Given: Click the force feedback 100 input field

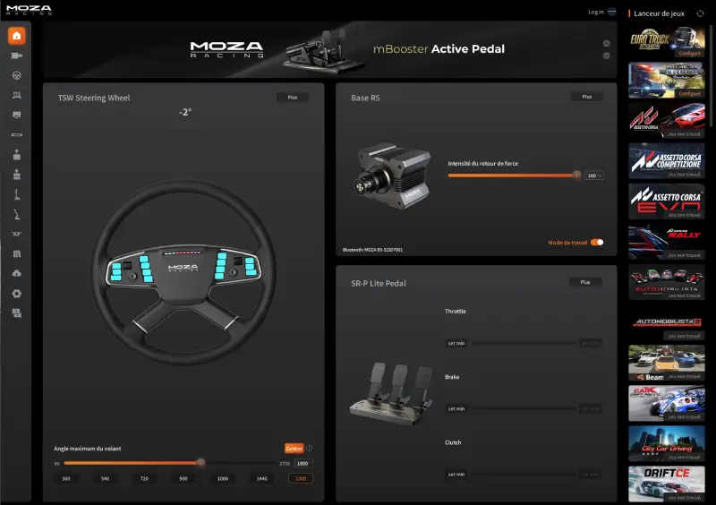Looking at the screenshot, I should click(x=594, y=175).
